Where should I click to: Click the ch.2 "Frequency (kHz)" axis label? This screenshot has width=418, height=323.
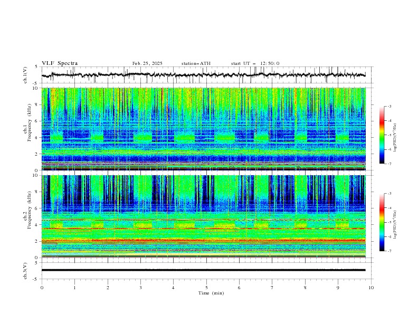(30, 210)
